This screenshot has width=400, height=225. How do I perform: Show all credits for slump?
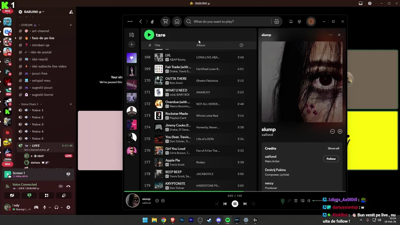click(x=333, y=148)
